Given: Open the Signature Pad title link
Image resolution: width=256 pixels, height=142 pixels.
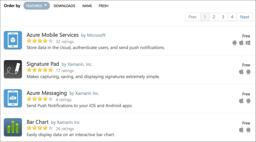Looking at the screenshot, I should (x=43, y=64).
